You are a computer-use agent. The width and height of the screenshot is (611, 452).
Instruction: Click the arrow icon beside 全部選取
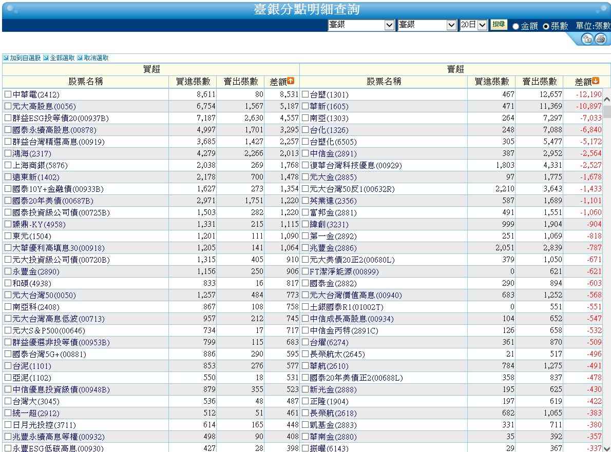[46, 58]
